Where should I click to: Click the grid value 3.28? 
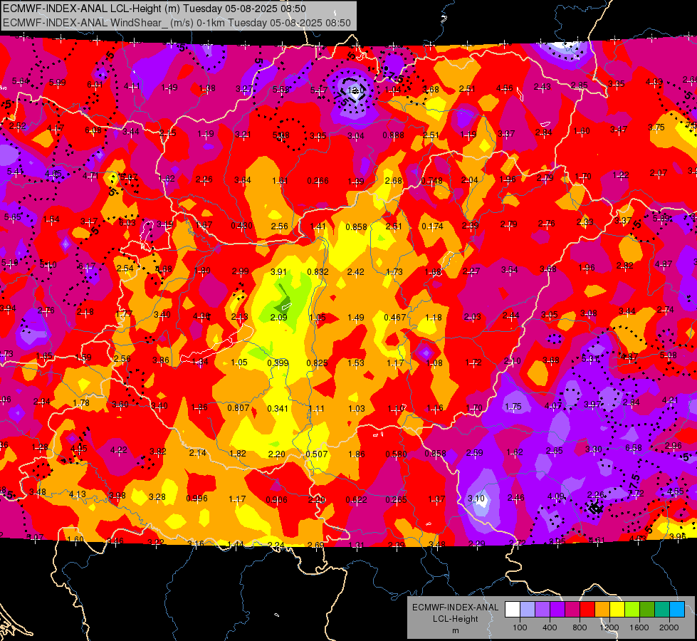point(157,497)
